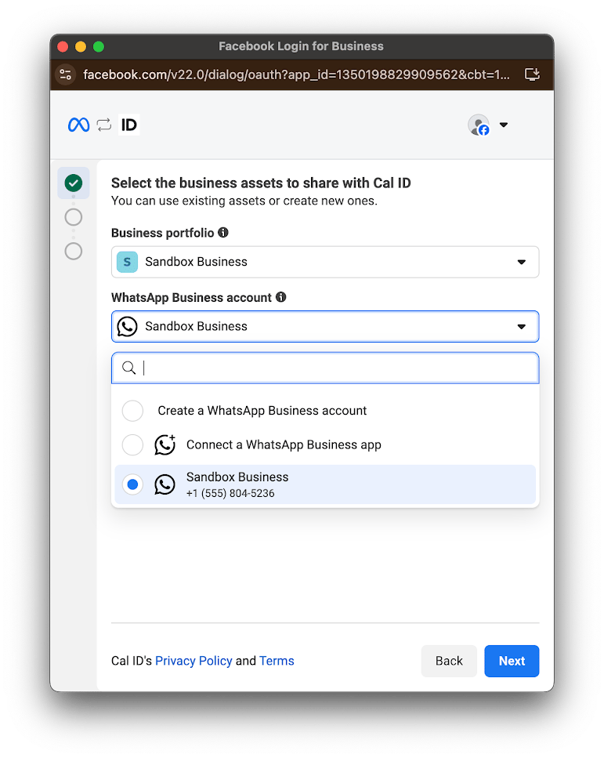Select the completed first step checkmark
This screenshot has width=604, height=758.
(x=74, y=183)
